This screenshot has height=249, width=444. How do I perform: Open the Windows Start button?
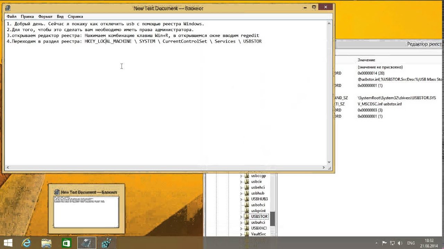pyautogui.click(x=8, y=243)
